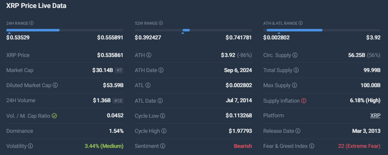Screen dimensions: 388x155
Task: Click the Bearish sentiment value
Action: tap(243, 146)
